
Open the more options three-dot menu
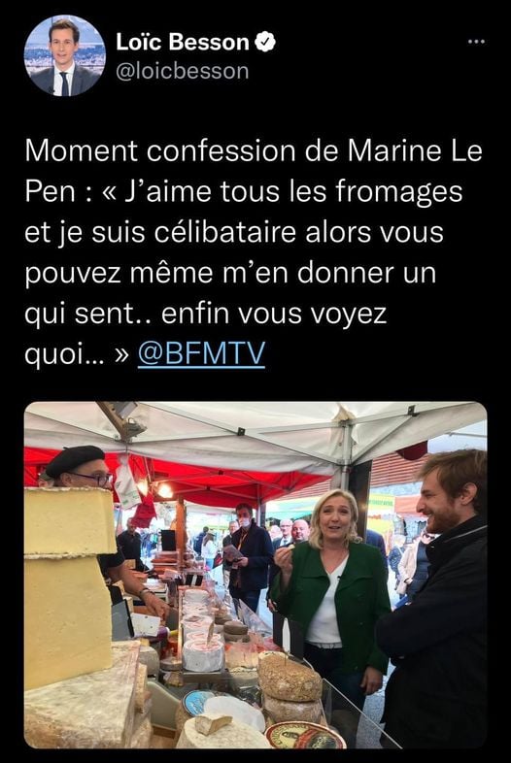(x=476, y=42)
